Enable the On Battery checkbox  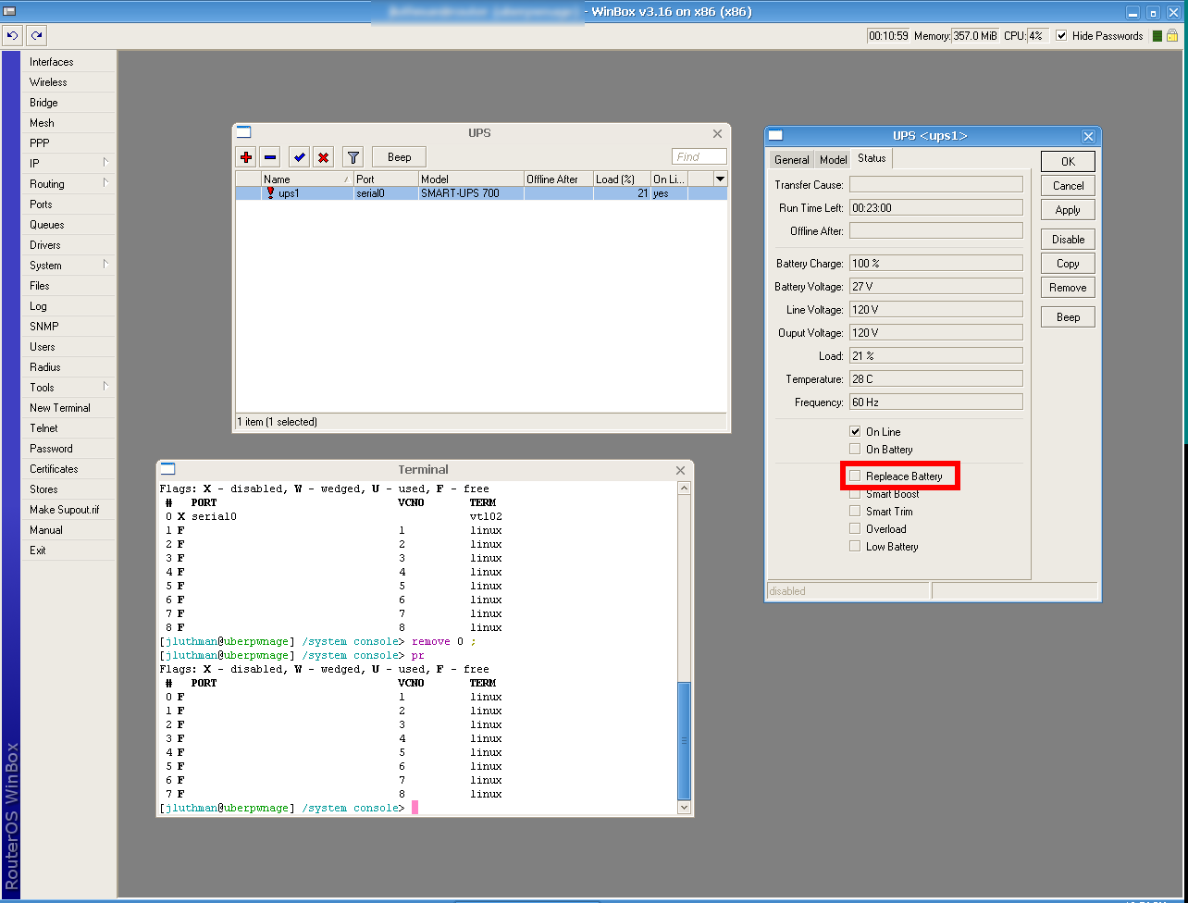(x=854, y=449)
